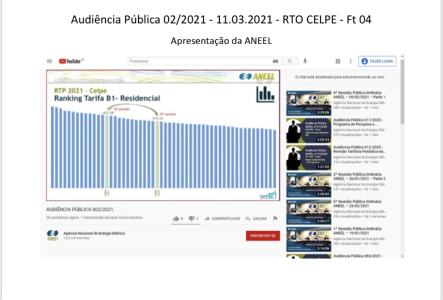Image resolution: width=443 pixels, height=300 pixels.
Task: Click the YouTube logo
Action: (71, 61)
